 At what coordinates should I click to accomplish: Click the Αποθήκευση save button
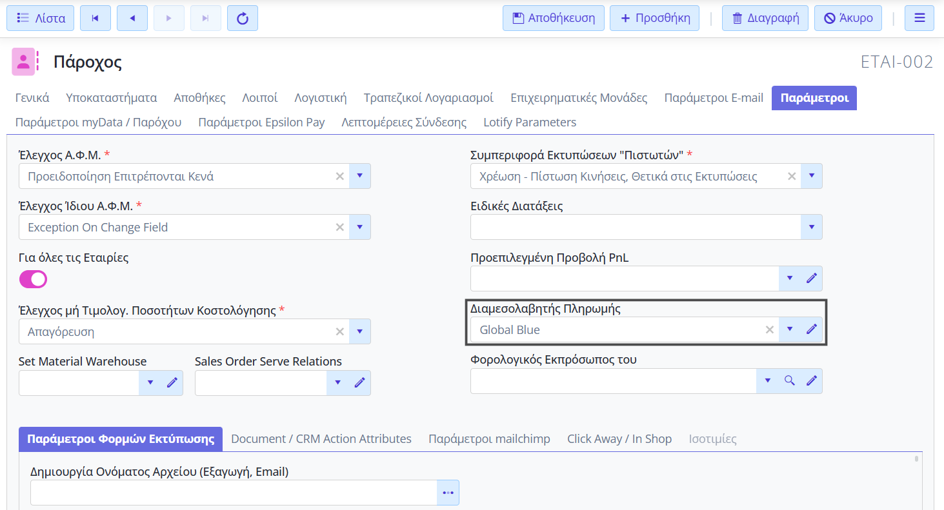click(553, 18)
